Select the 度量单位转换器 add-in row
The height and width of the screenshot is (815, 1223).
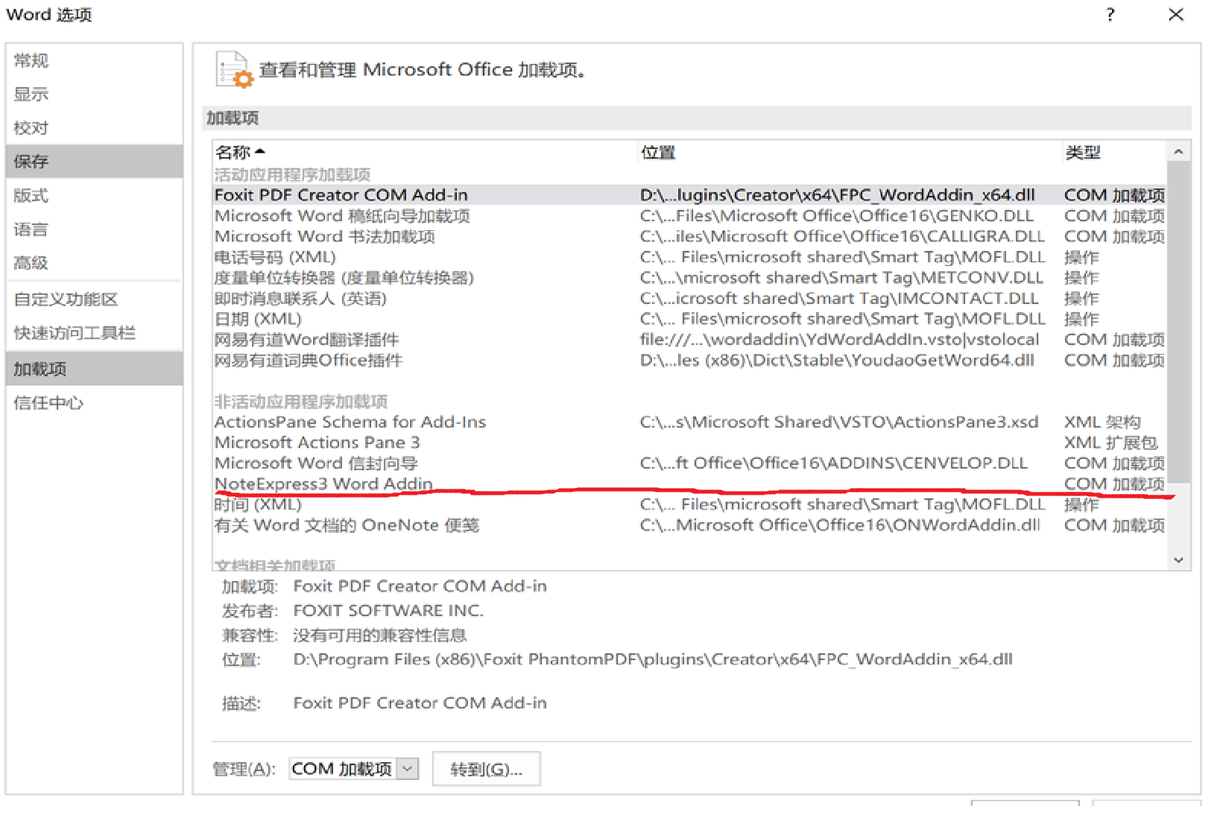tap(689, 277)
